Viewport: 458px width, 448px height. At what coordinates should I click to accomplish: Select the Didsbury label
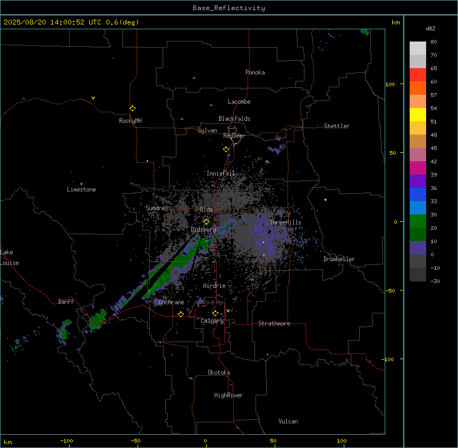[x=203, y=229]
